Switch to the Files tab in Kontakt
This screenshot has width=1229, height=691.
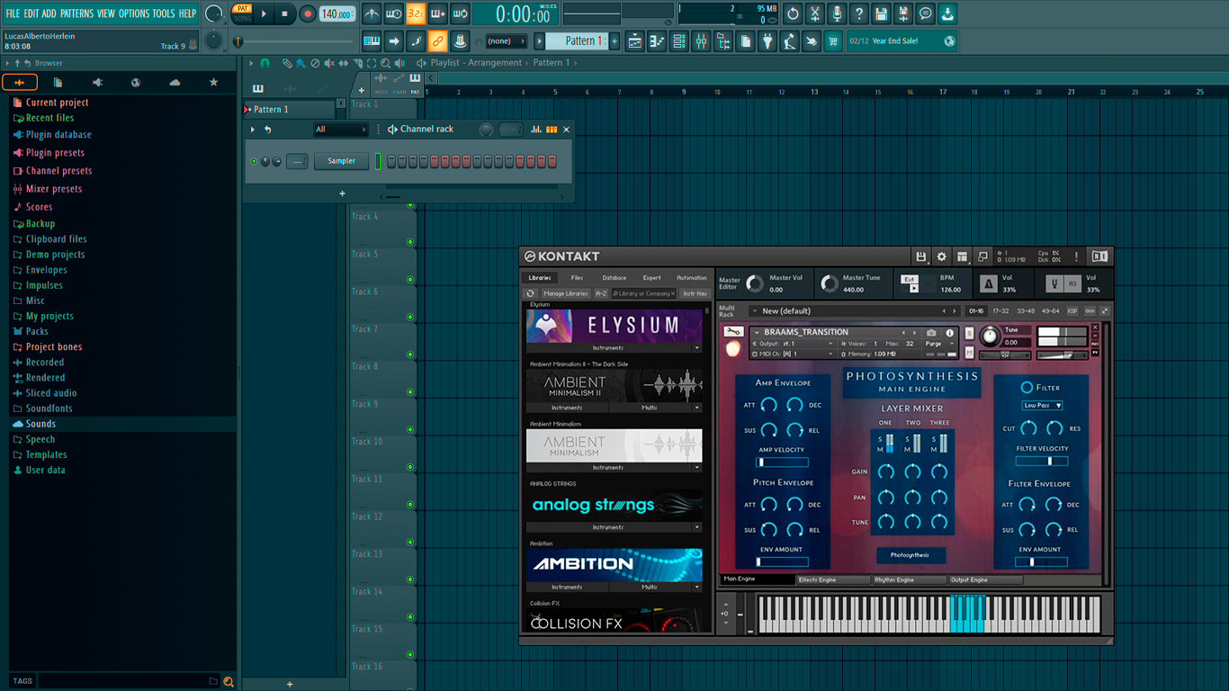click(577, 278)
